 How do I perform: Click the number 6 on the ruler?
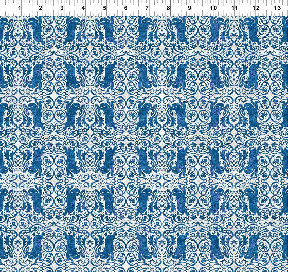[126, 8]
